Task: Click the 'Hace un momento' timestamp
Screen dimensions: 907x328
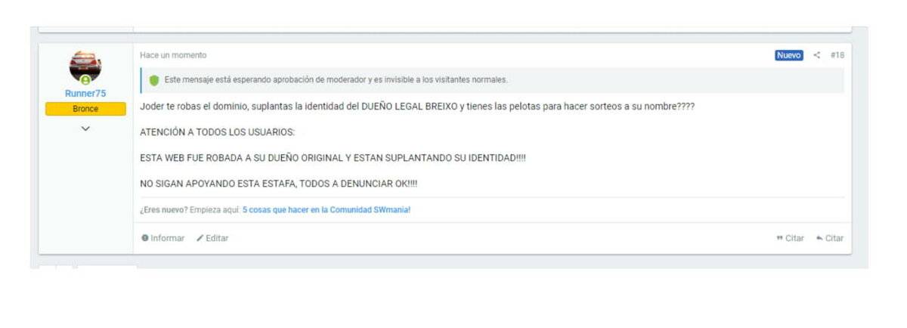Action: (173, 55)
